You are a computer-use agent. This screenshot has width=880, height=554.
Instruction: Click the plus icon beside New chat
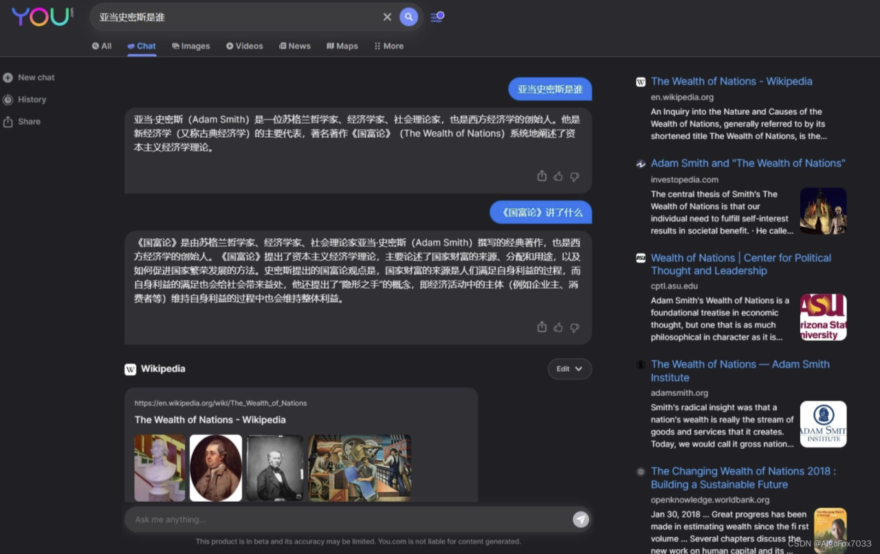[x=8, y=78]
